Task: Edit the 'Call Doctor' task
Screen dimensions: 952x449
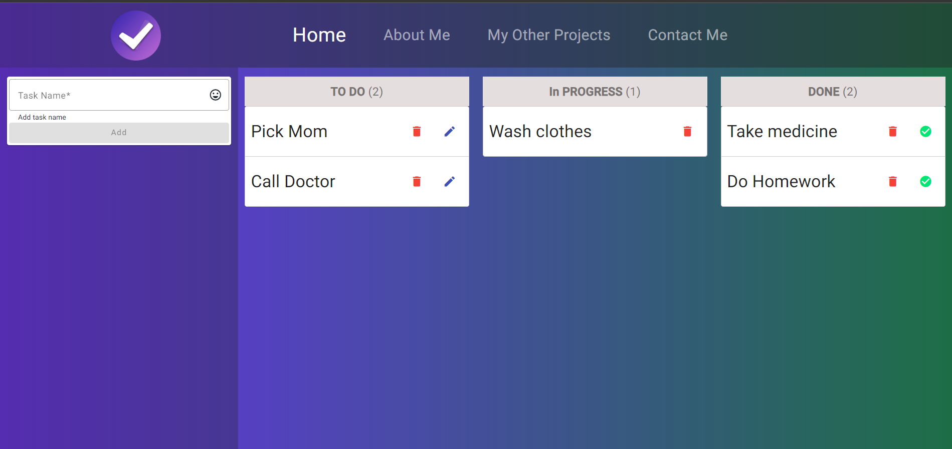Action: [450, 181]
